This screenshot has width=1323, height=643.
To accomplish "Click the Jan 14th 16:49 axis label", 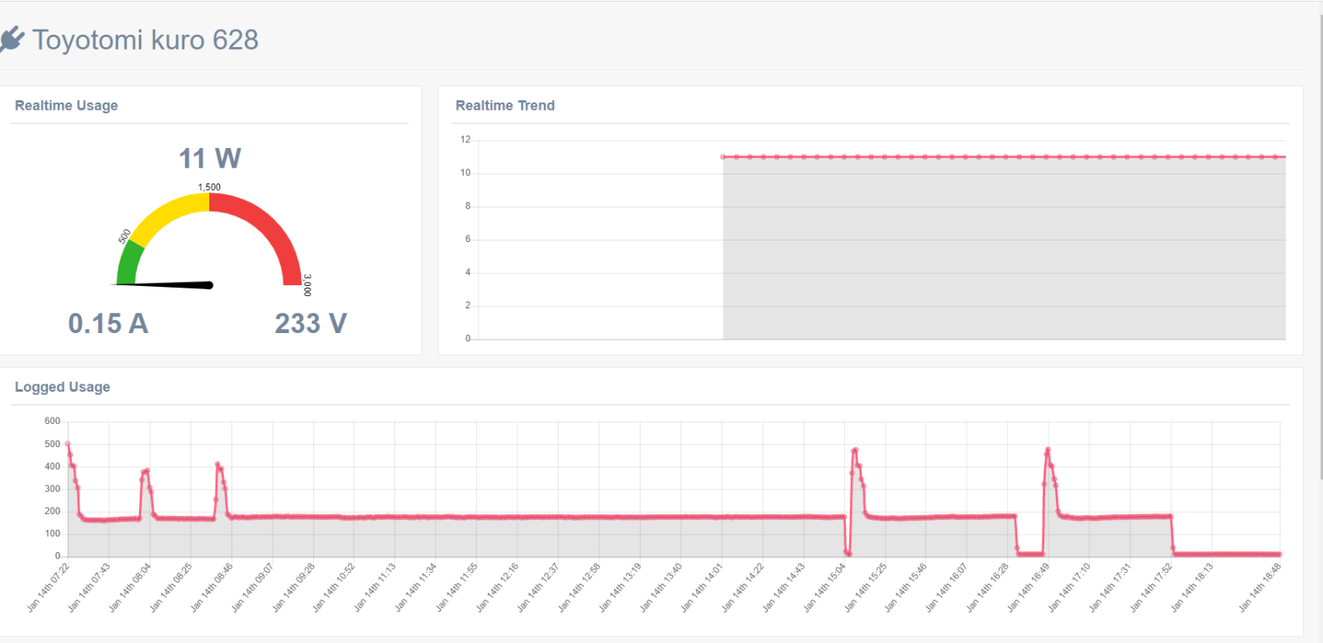I will coord(1028,588).
